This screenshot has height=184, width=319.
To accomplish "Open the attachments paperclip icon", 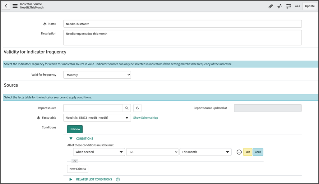I will [270, 6].
